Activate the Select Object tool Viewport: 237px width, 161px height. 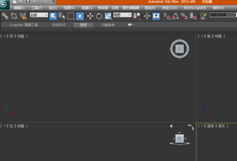[53, 15]
